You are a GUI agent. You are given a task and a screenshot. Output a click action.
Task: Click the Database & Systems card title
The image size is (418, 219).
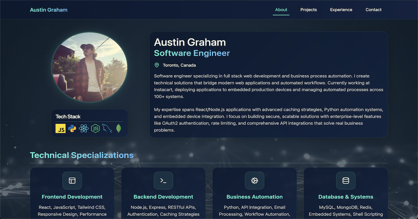346,197
